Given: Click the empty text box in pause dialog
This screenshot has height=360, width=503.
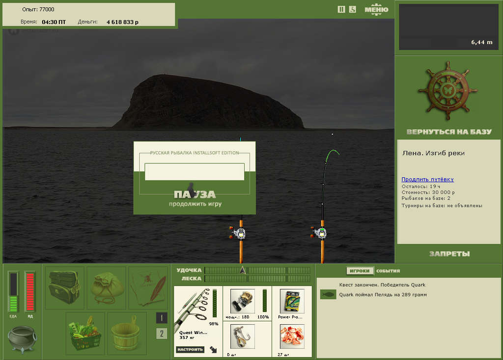Looking at the screenshot, I should tap(195, 172).
